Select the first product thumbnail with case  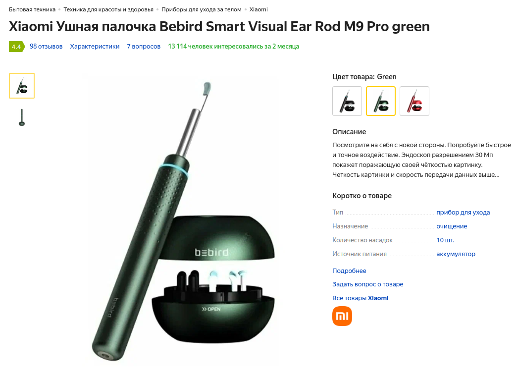coord(22,86)
